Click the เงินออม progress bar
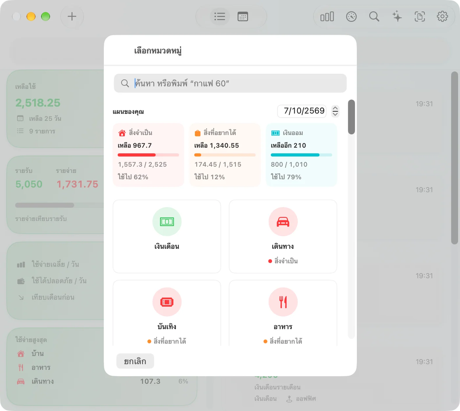The image size is (460, 411). pyautogui.click(x=301, y=155)
